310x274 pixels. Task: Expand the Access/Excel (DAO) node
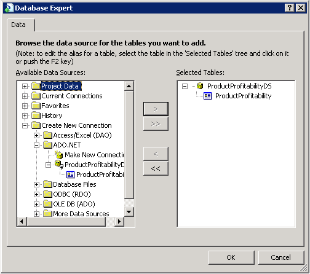tap(36, 135)
